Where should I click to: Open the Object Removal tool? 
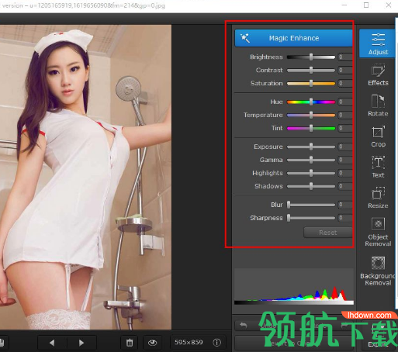(378, 232)
